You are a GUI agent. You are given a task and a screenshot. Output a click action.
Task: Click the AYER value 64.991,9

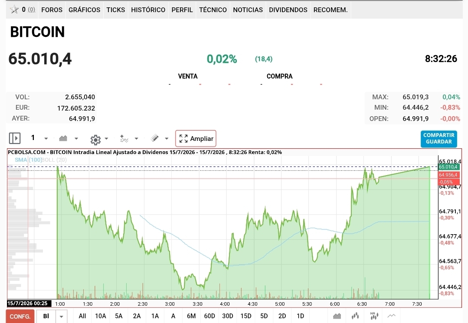[x=82, y=119]
